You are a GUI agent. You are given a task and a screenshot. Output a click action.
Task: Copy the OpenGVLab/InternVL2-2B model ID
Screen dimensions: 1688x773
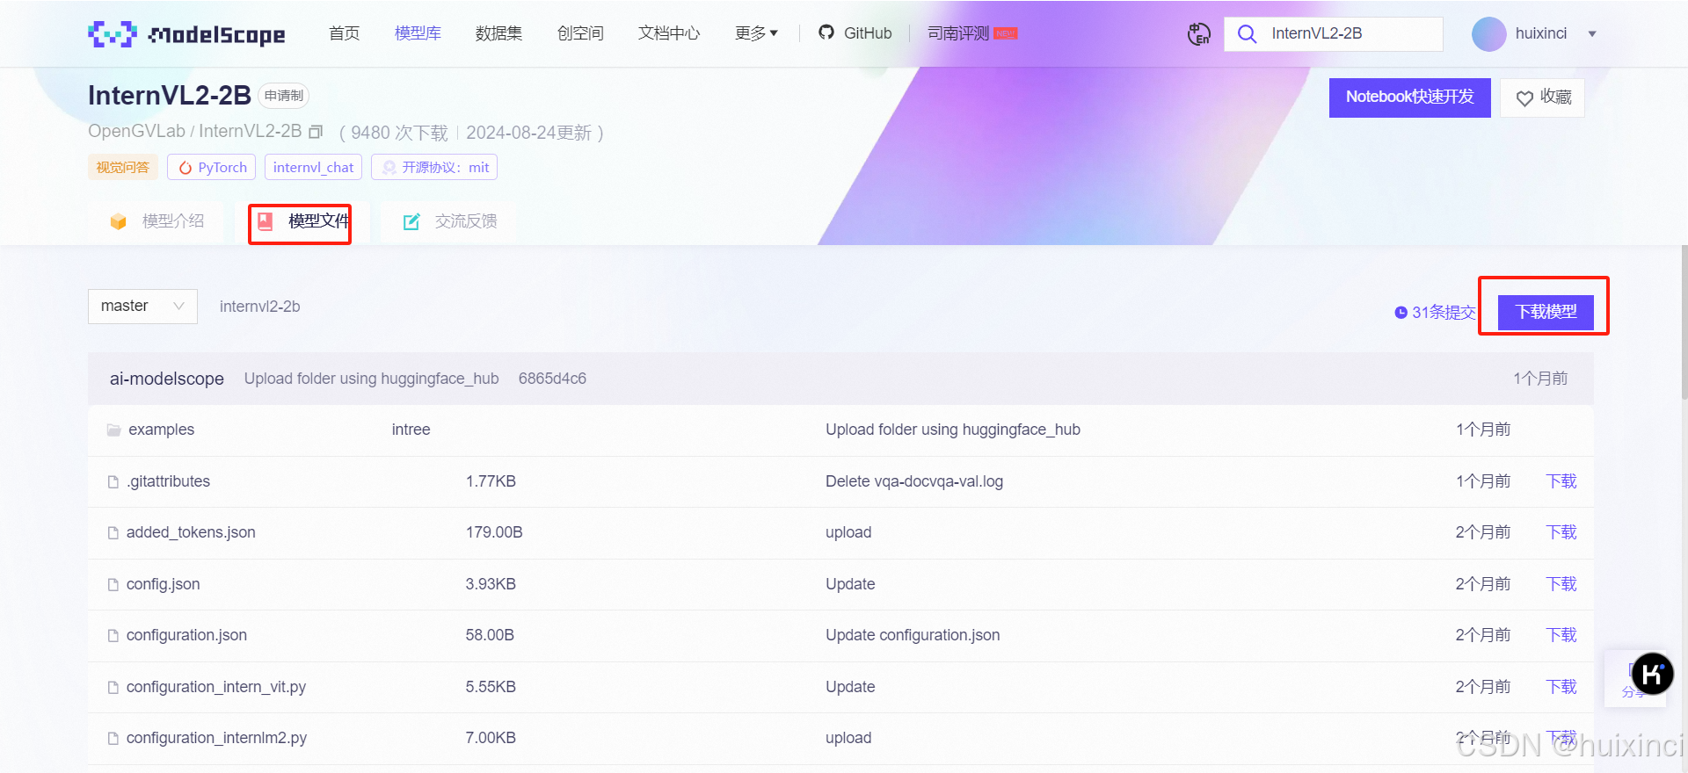[316, 132]
